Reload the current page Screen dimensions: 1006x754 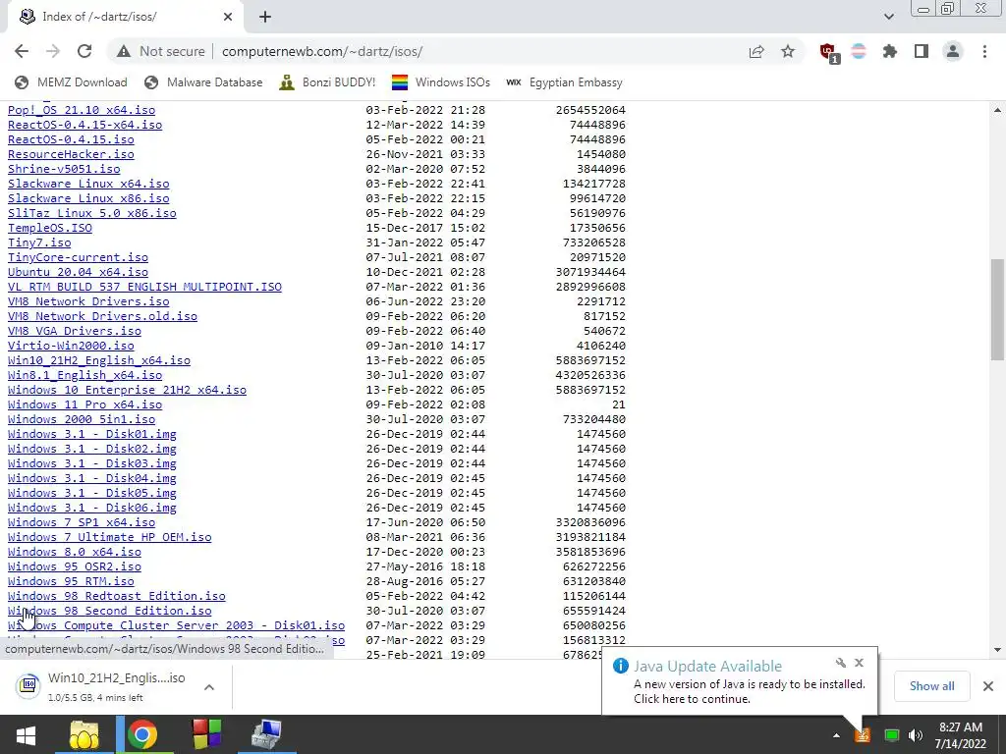coord(84,51)
